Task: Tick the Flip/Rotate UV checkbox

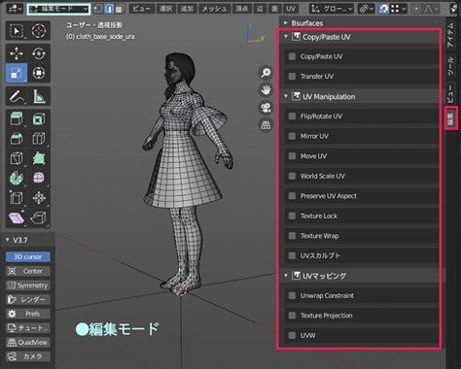Action: coord(292,117)
